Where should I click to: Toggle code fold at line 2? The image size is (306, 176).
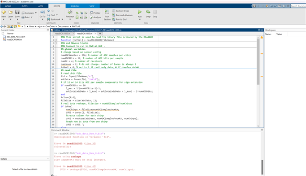[x=56, y=40]
